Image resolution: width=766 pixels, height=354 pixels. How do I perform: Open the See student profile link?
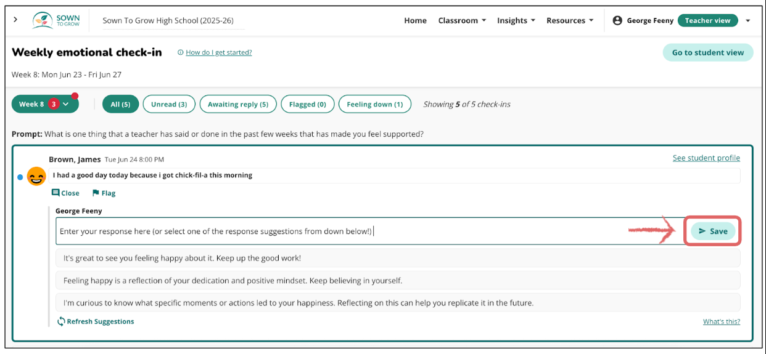(x=706, y=158)
